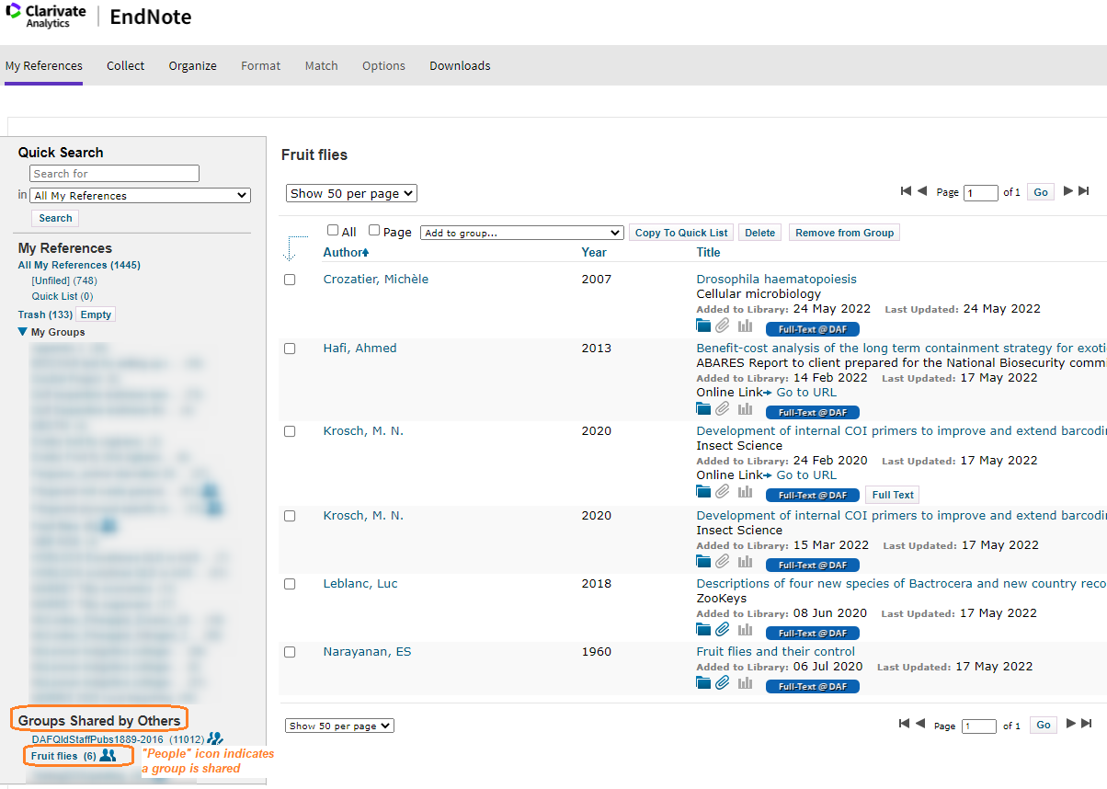Collapse the My Groups tree
1107x789 pixels.
coord(23,332)
